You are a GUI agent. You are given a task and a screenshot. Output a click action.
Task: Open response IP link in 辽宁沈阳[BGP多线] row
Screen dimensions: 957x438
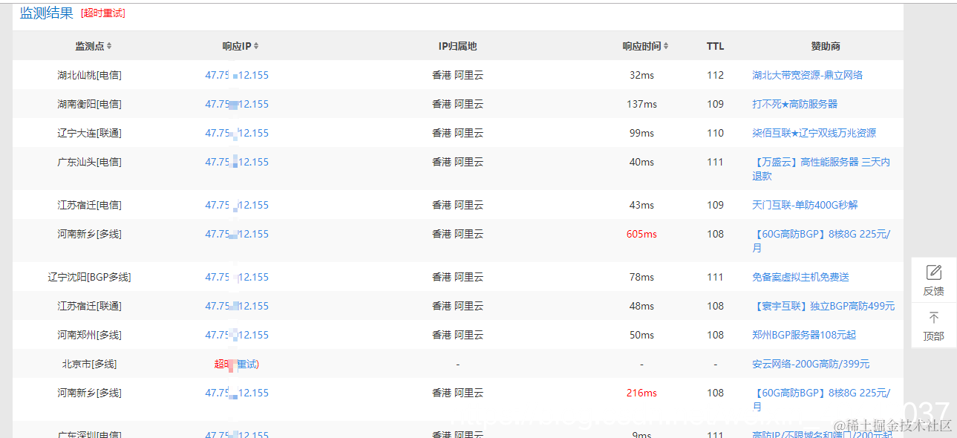point(237,277)
